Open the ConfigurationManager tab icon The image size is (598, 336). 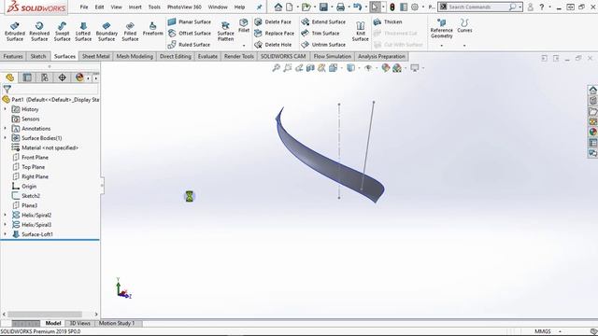tap(45, 77)
